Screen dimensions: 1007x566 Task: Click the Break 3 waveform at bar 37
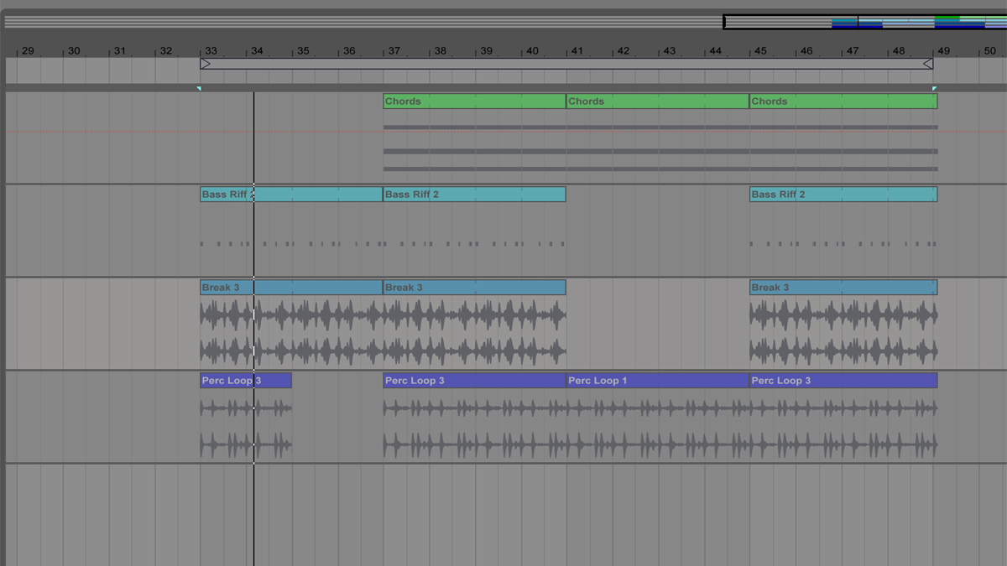point(474,333)
